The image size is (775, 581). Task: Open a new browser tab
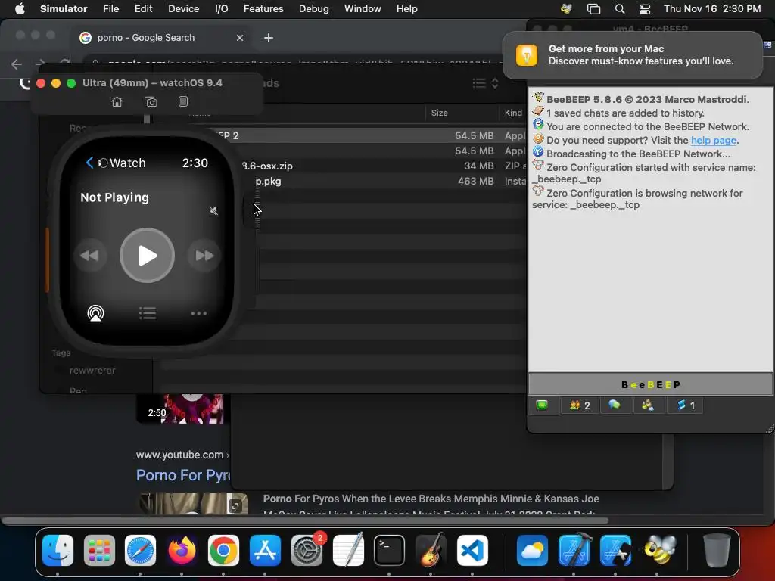(269, 38)
